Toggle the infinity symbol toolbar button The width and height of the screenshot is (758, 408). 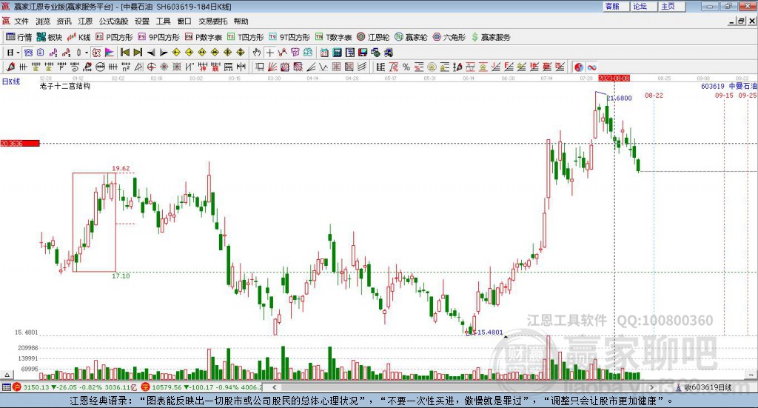tap(591, 67)
